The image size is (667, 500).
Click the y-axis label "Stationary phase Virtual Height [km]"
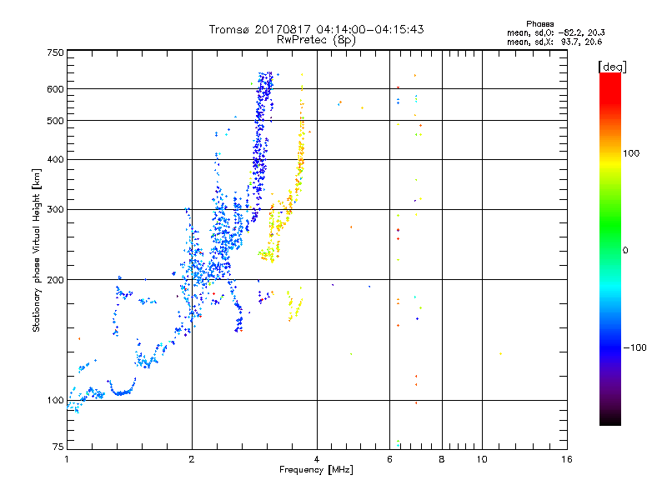tap(36, 250)
